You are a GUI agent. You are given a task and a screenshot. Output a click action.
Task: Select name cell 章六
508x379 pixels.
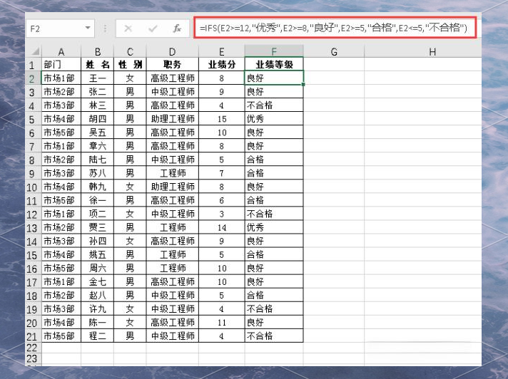click(x=98, y=146)
